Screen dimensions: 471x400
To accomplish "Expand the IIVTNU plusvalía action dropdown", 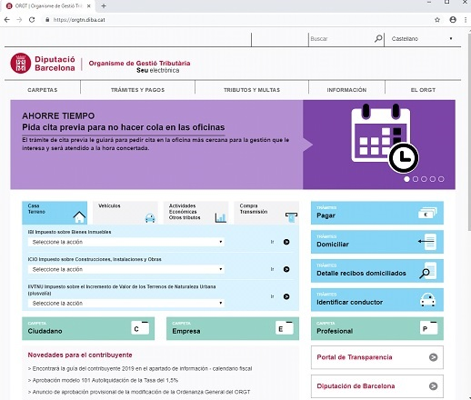I will (x=126, y=303).
